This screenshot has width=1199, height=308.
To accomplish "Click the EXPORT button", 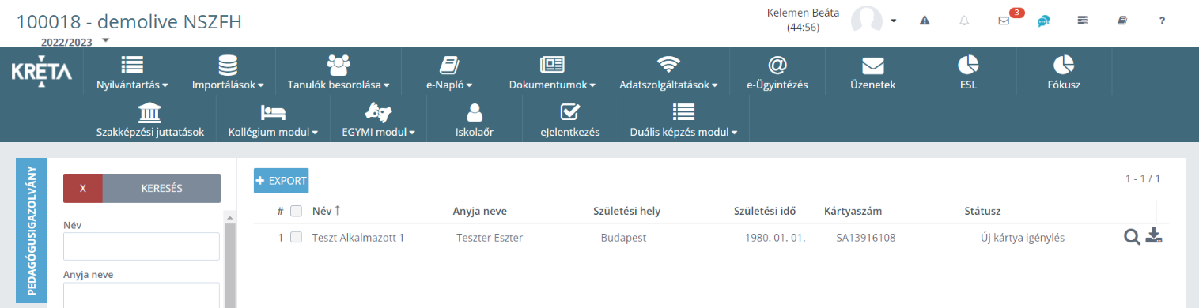I will 281,181.
